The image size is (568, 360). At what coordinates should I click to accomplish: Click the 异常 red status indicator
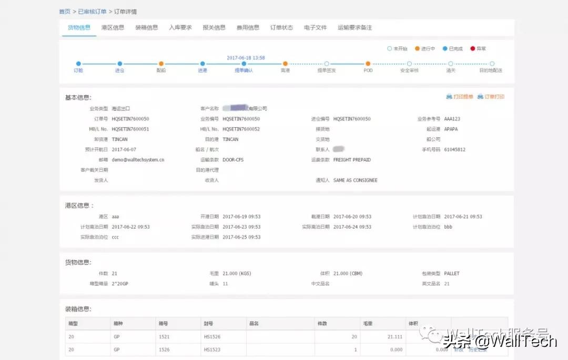(473, 48)
